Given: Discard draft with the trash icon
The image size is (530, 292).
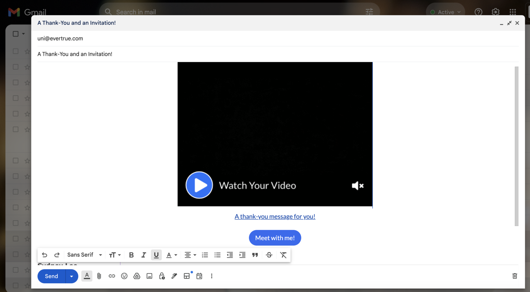Looking at the screenshot, I should point(515,276).
